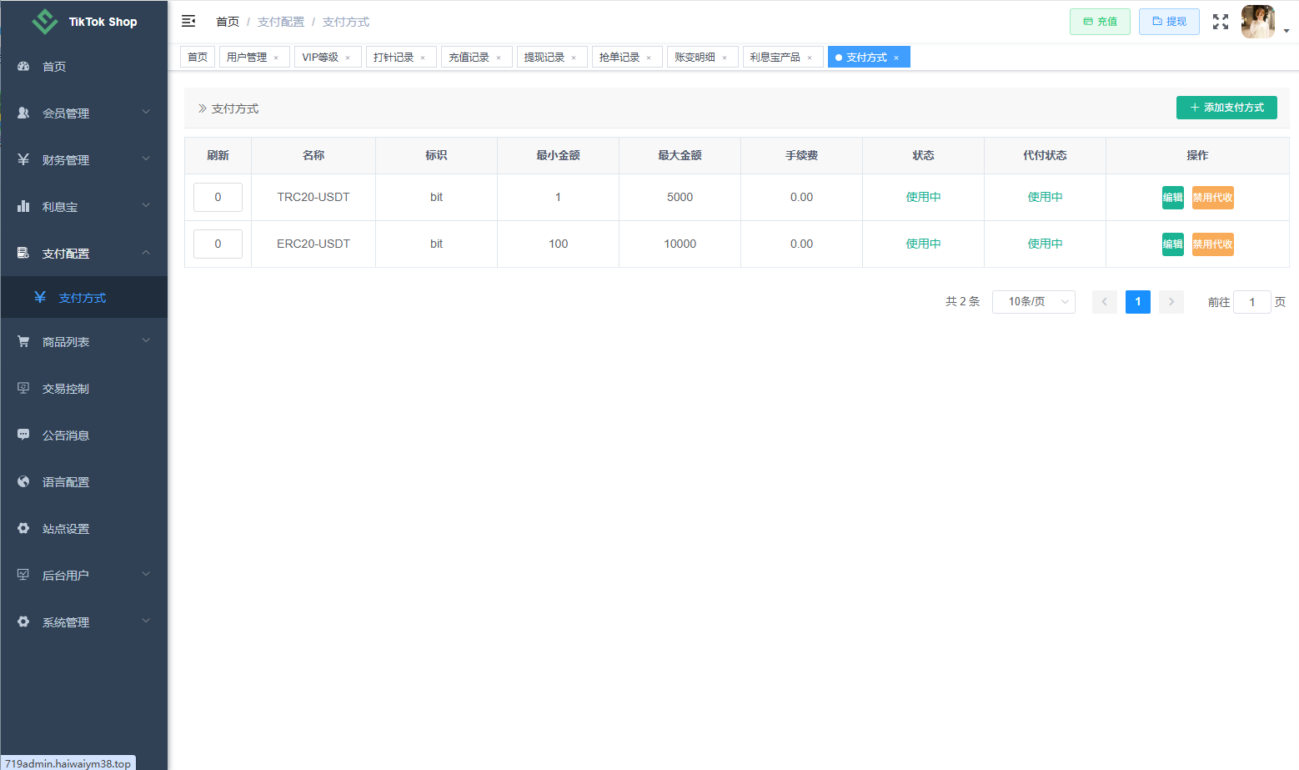Toggle fullscreen mode icon
1299x770 pixels.
click(x=1221, y=22)
